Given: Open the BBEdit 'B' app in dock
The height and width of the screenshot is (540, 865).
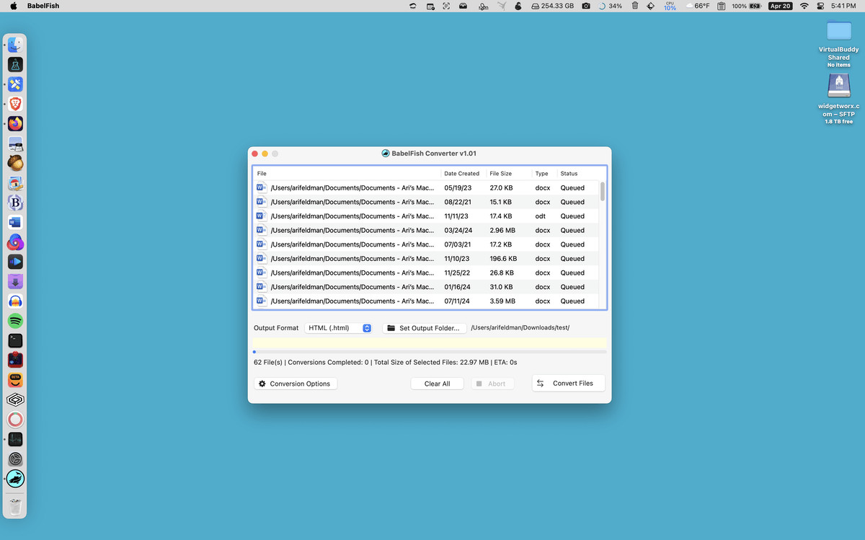Looking at the screenshot, I should (x=15, y=203).
